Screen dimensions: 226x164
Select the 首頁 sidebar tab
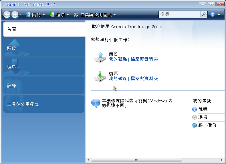click(44, 29)
